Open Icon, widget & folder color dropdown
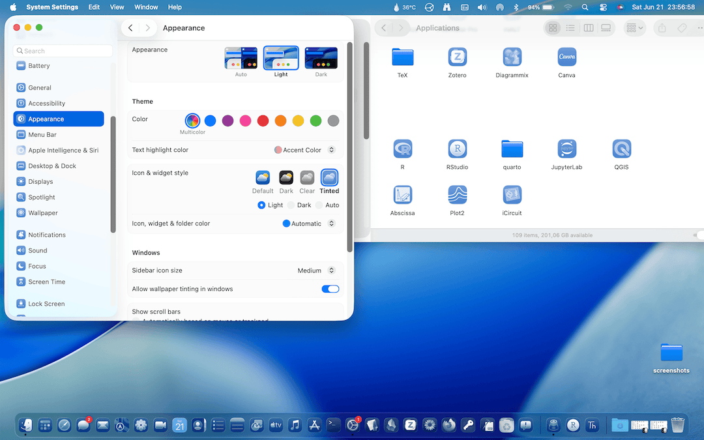This screenshot has height=440, width=704. tap(308, 224)
